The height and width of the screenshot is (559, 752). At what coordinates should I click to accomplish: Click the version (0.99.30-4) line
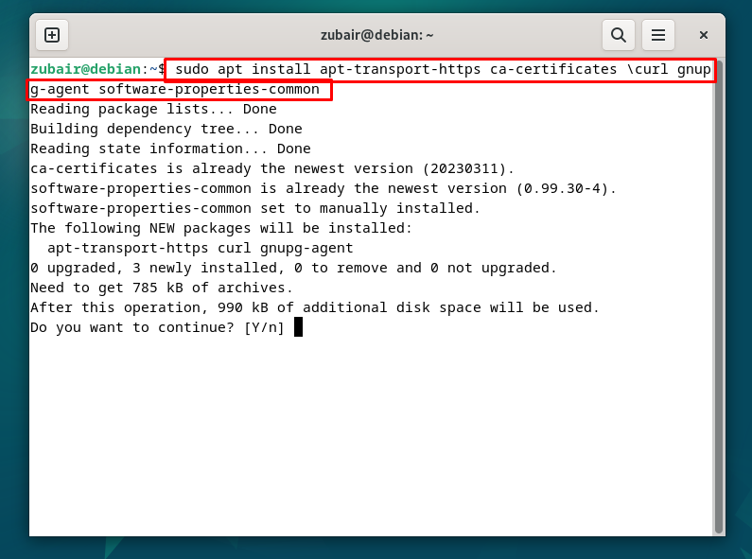(324, 189)
